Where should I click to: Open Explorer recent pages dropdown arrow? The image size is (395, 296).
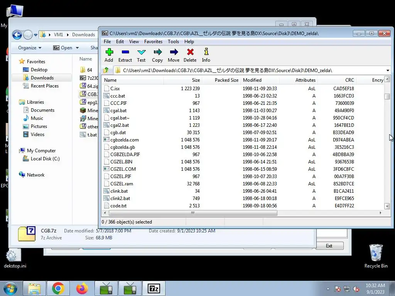coord(35,35)
